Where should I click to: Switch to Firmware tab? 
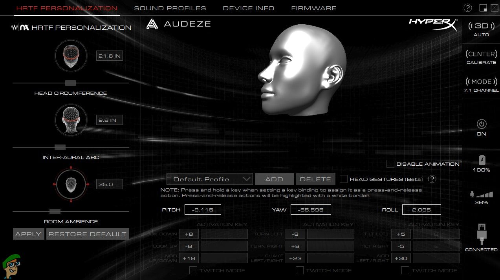tap(314, 8)
